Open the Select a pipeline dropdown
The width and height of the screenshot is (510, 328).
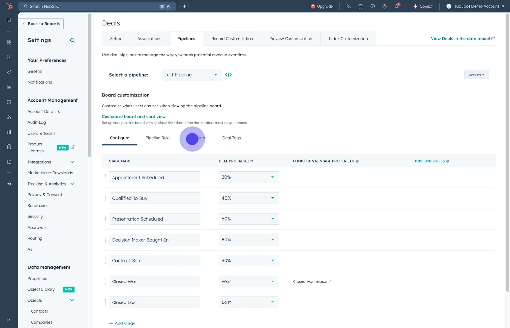point(192,75)
